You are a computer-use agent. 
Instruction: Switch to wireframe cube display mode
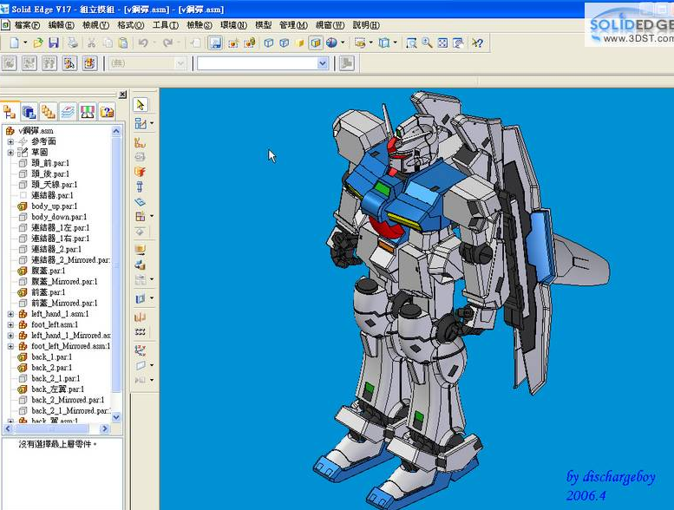coord(269,42)
